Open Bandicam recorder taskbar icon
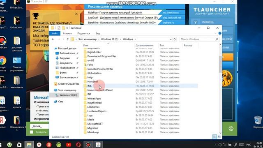Screen dimensions: 263x148 [88, 145]
